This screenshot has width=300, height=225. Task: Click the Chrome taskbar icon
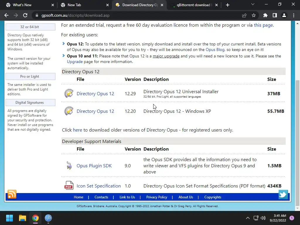[35, 218]
